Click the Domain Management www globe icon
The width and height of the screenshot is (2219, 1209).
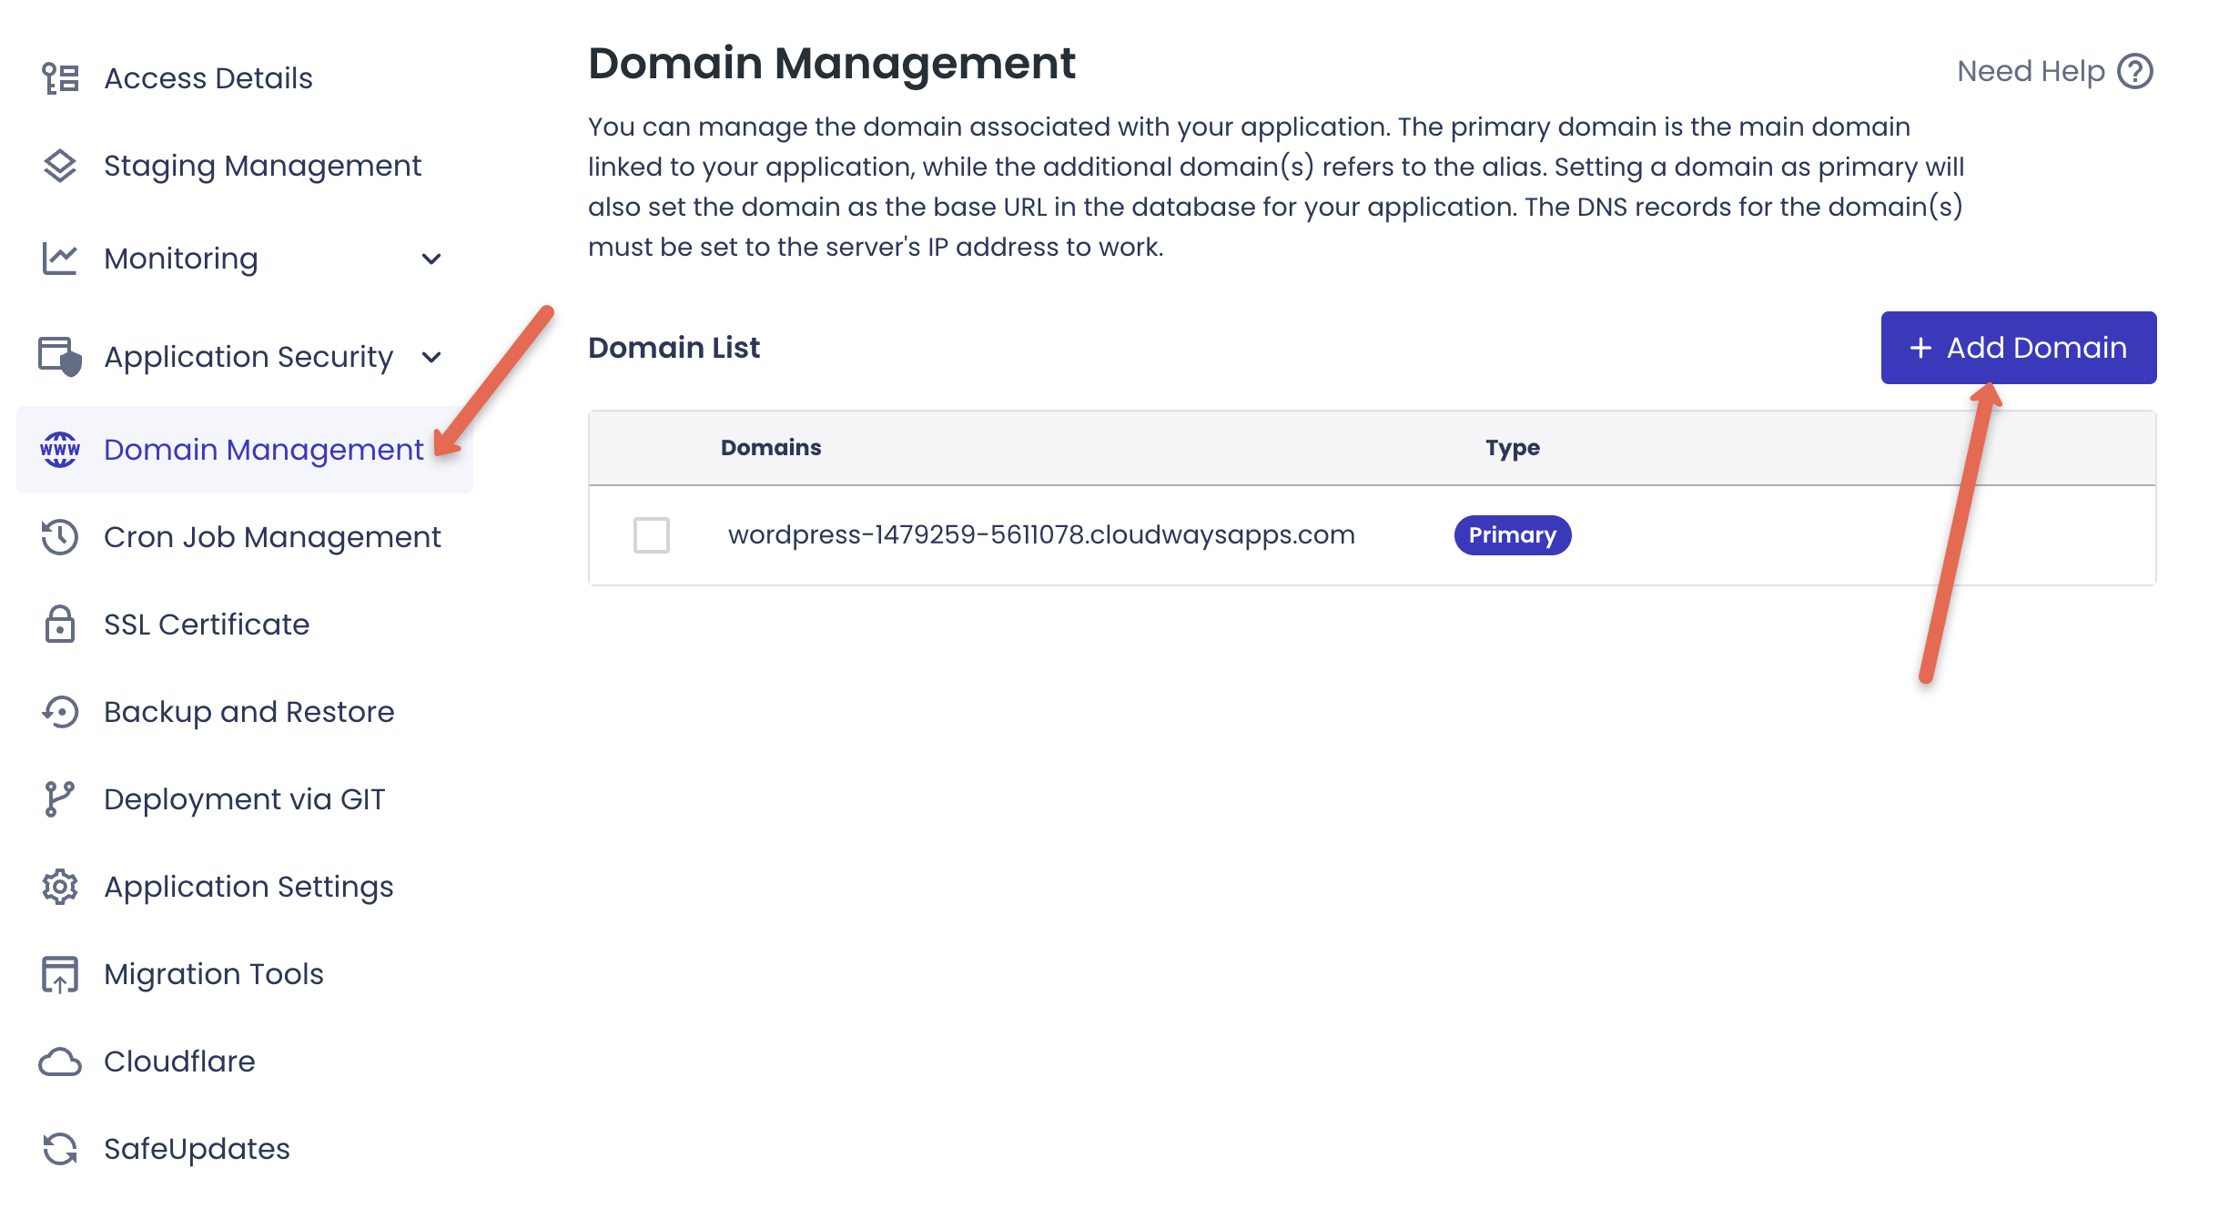pos(58,449)
